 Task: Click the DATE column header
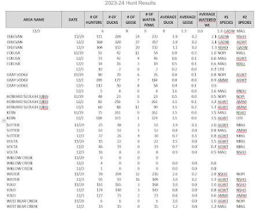(73, 20)
